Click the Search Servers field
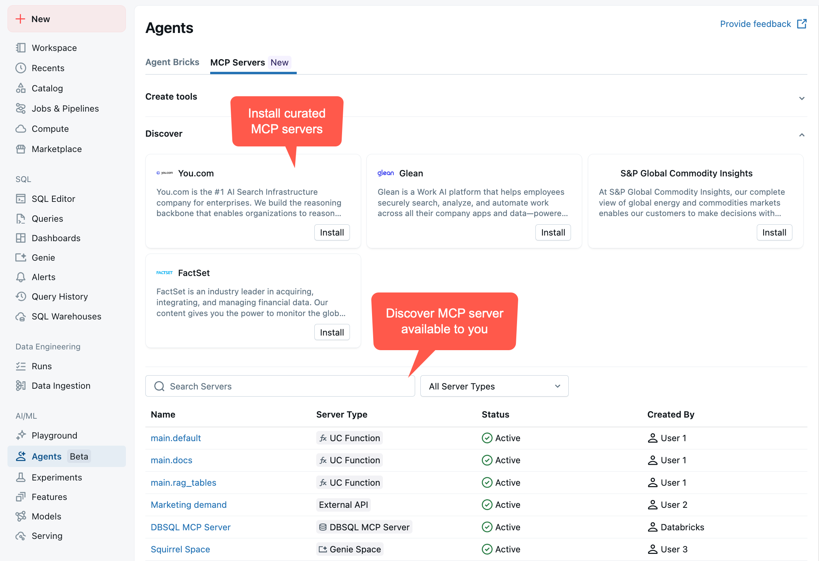This screenshot has width=819, height=561. point(279,386)
